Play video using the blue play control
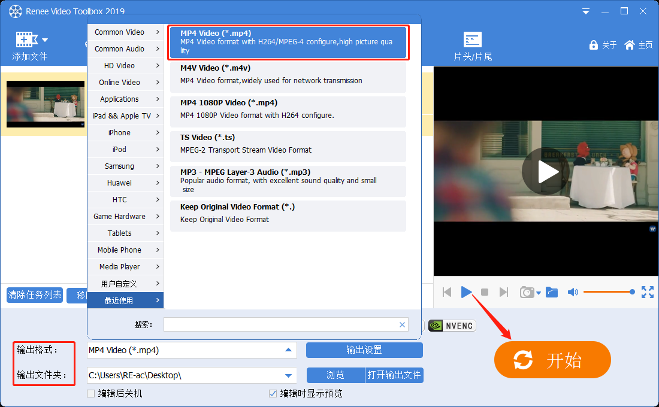This screenshot has width=659, height=407. click(466, 292)
